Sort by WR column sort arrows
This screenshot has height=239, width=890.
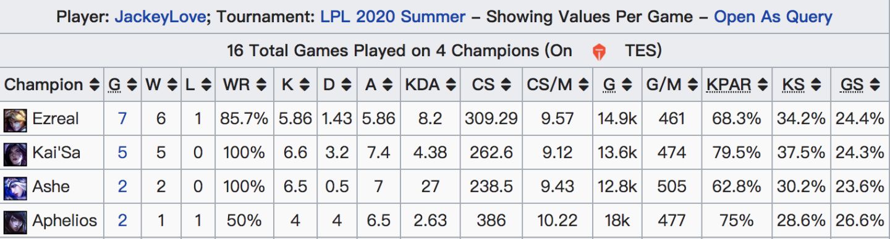262,85
